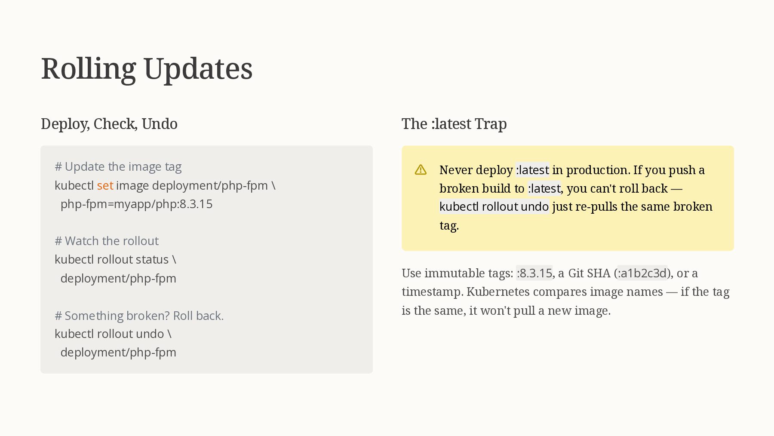The width and height of the screenshot is (774, 436).
Task: Click 'kubectl rollout undo \' in code block
Action: [113, 334]
